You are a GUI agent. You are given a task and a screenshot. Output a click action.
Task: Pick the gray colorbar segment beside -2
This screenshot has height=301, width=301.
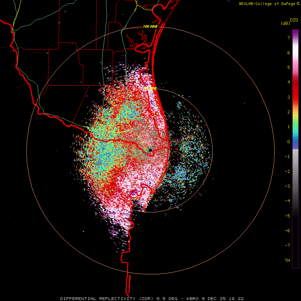(295, 172)
